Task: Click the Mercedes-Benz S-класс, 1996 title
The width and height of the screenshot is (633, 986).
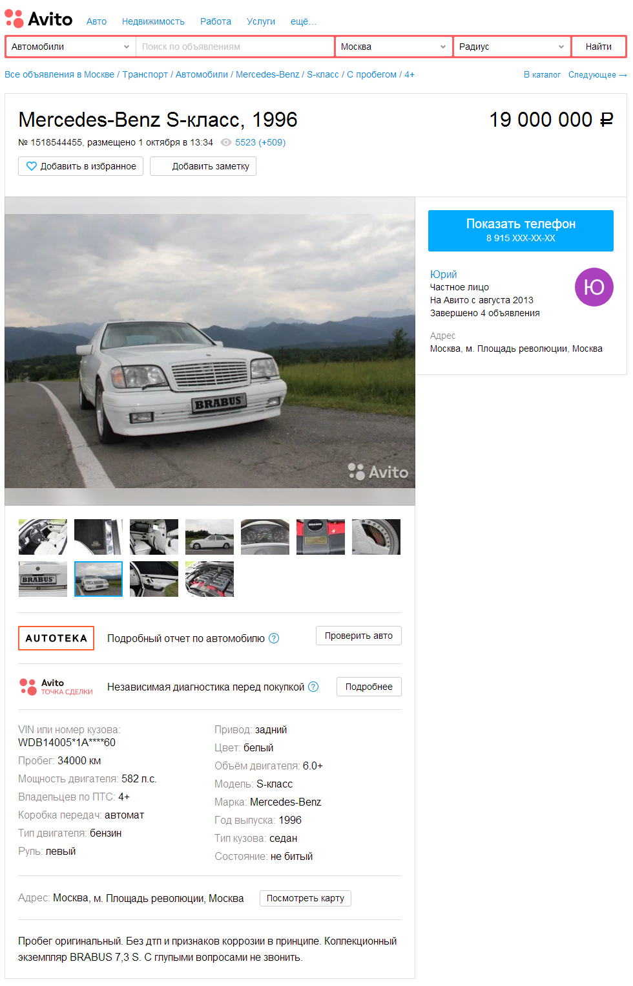Action: [x=158, y=120]
